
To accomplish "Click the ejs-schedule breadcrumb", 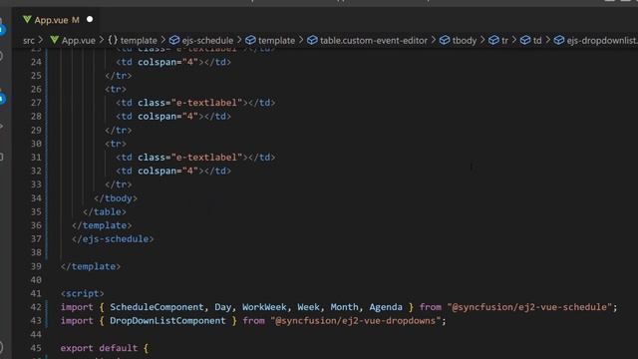I will 207,40.
